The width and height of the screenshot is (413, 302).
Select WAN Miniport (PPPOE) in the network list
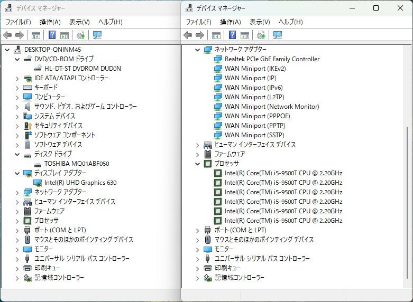[258, 116]
